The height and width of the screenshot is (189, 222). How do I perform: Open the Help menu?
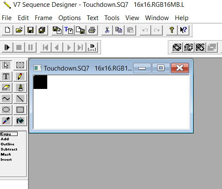[x=182, y=18]
